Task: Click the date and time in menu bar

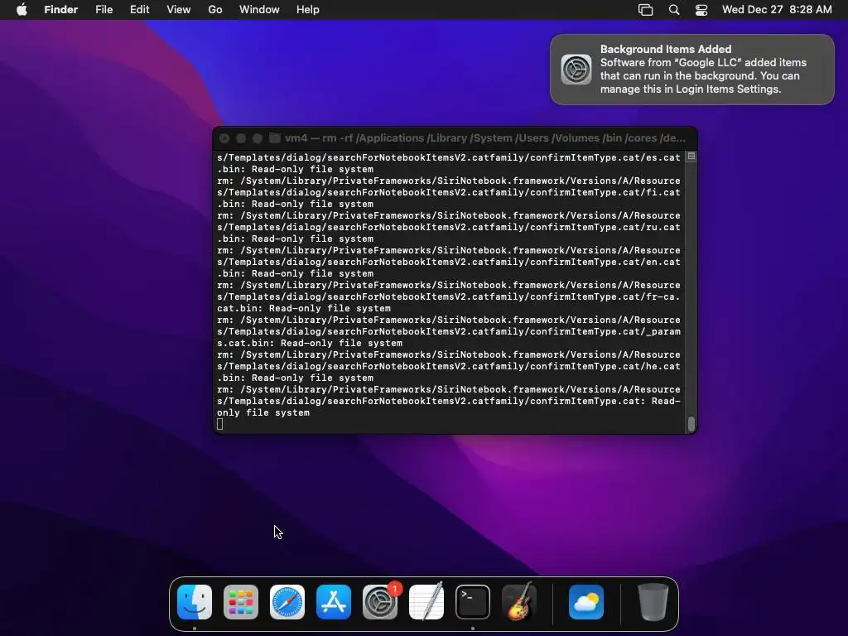Action: pos(777,10)
